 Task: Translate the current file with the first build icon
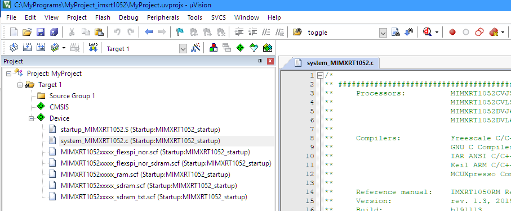[x=14, y=48]
